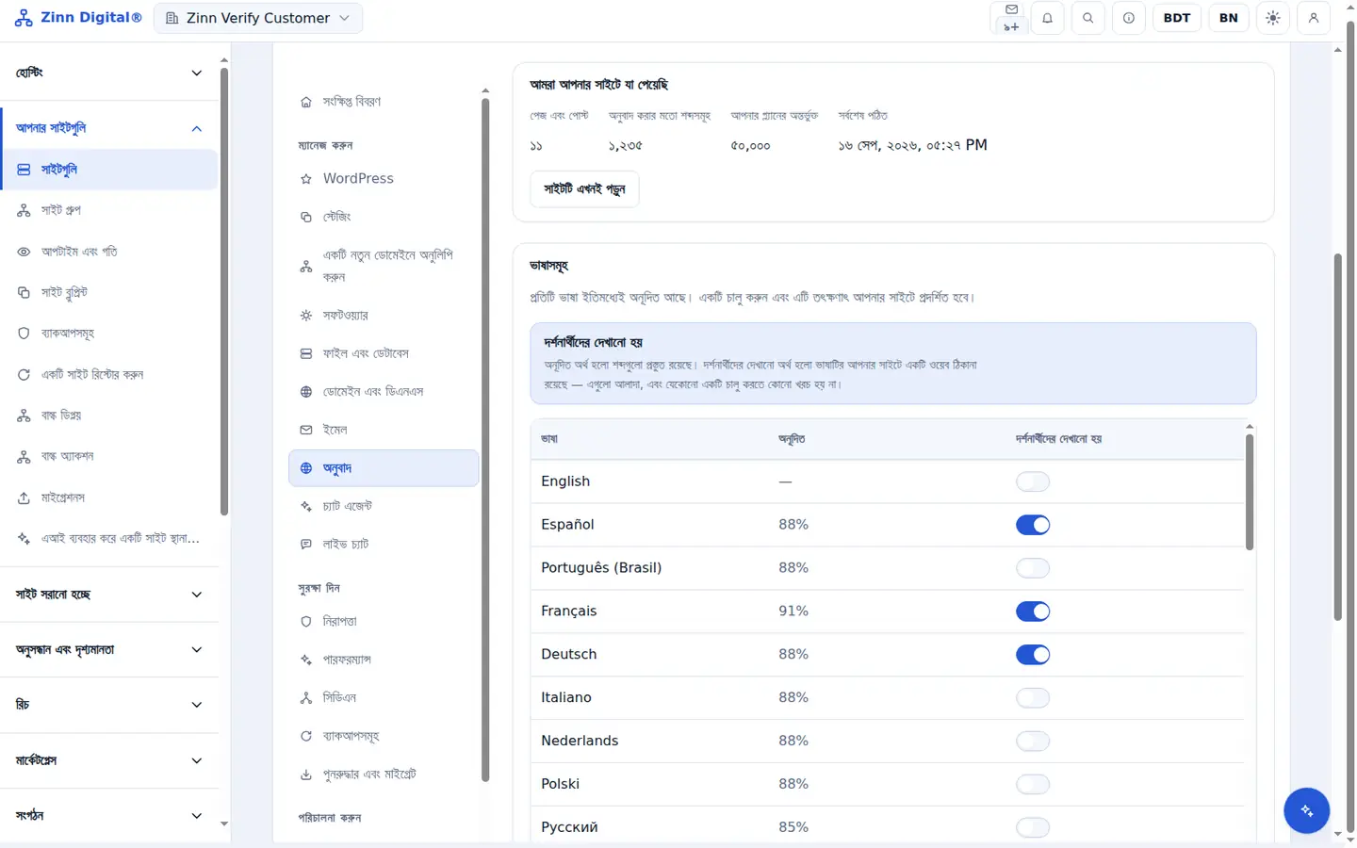Screen dimensions: 1357x848
Task: Open the সফটওয়্যার gear item
Action: (x=384, y=316)
